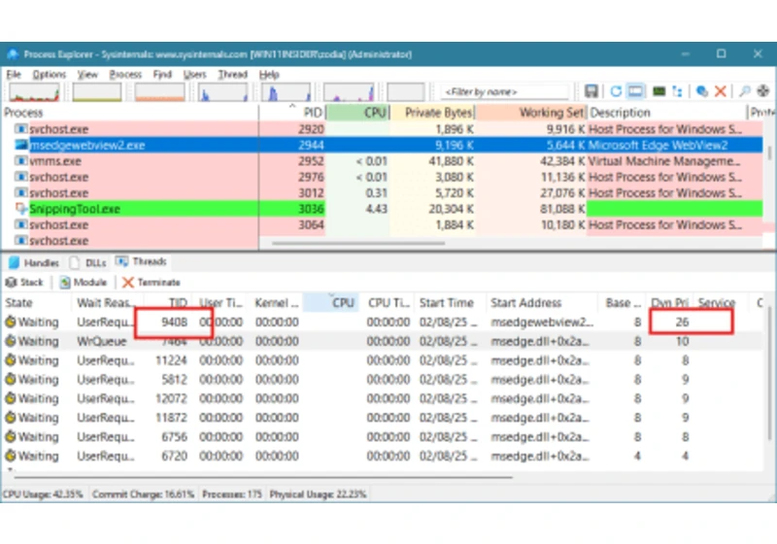This screenshot has width=777, height=544.
Task: Click the Dyn Pri value 26
Action: [x=683, y=323]
